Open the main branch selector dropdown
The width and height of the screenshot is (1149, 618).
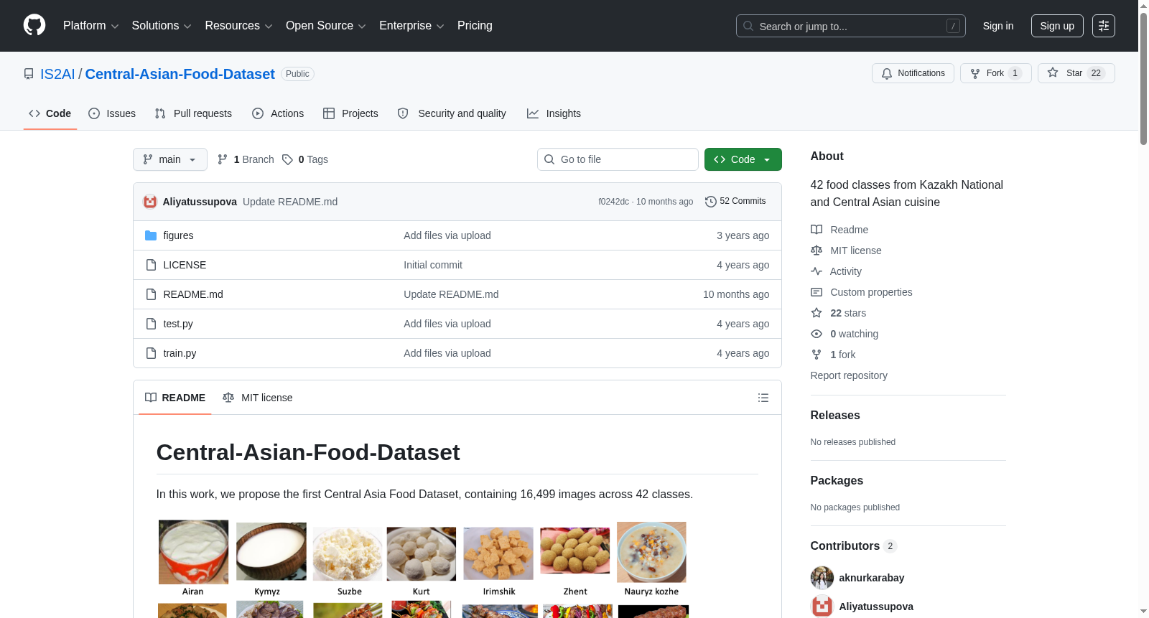[x=170, y=159]
